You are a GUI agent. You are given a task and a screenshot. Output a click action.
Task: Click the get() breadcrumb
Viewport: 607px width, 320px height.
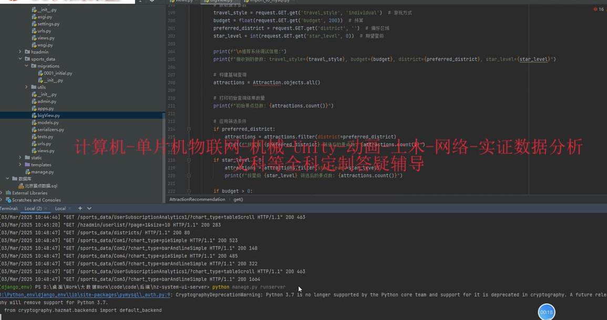pos(238,199)
